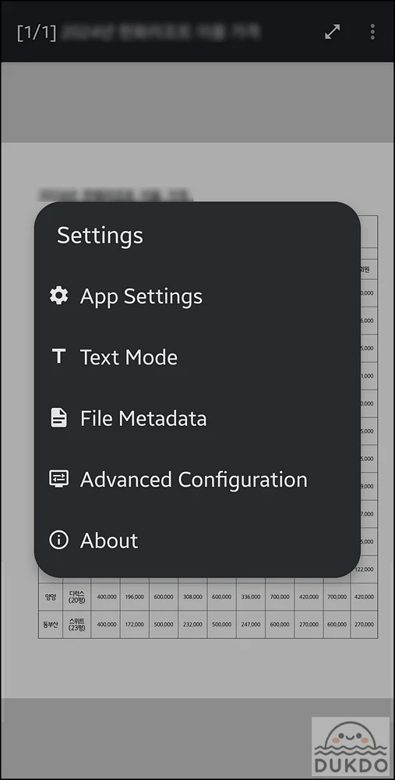Image resolution: width=395 pixels, height=780 pixels.
Task: Click the DUKDO watermark logo
Action: (x=352, y=747)
